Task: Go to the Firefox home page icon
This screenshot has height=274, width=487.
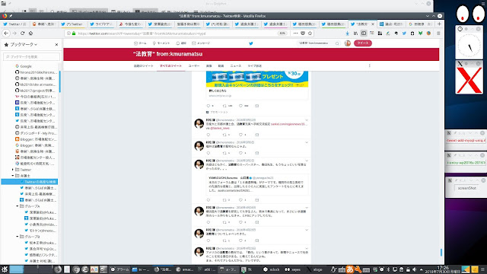Action: [x=30, y=33]
